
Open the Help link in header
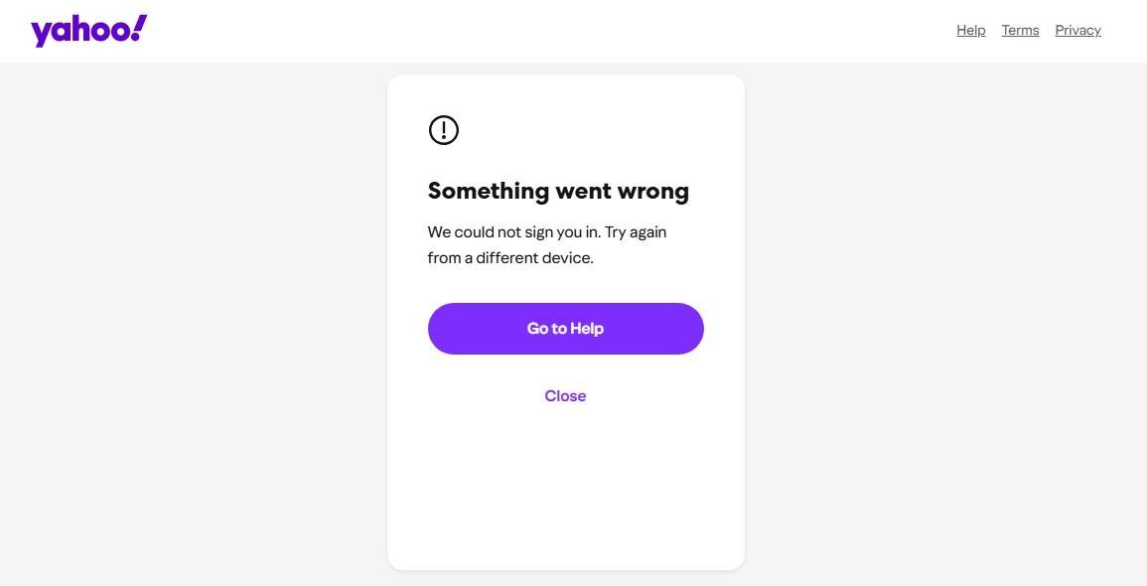tap(970, 31)
